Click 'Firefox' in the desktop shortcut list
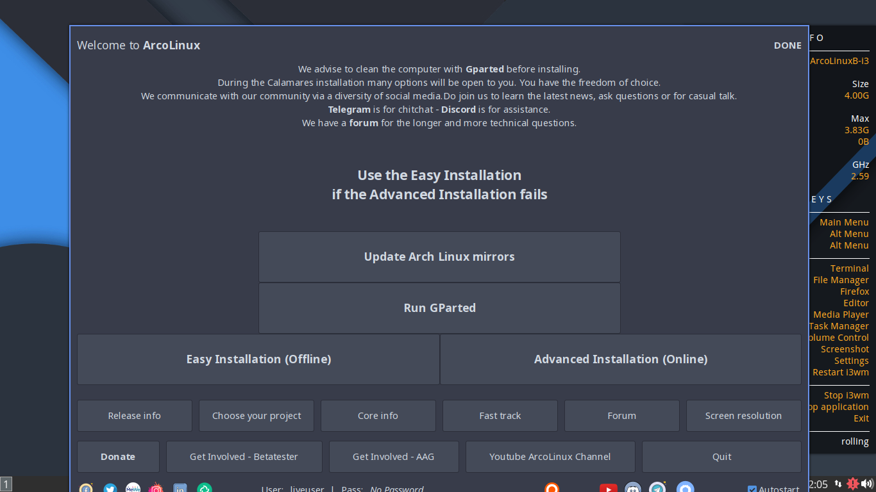 855,291
